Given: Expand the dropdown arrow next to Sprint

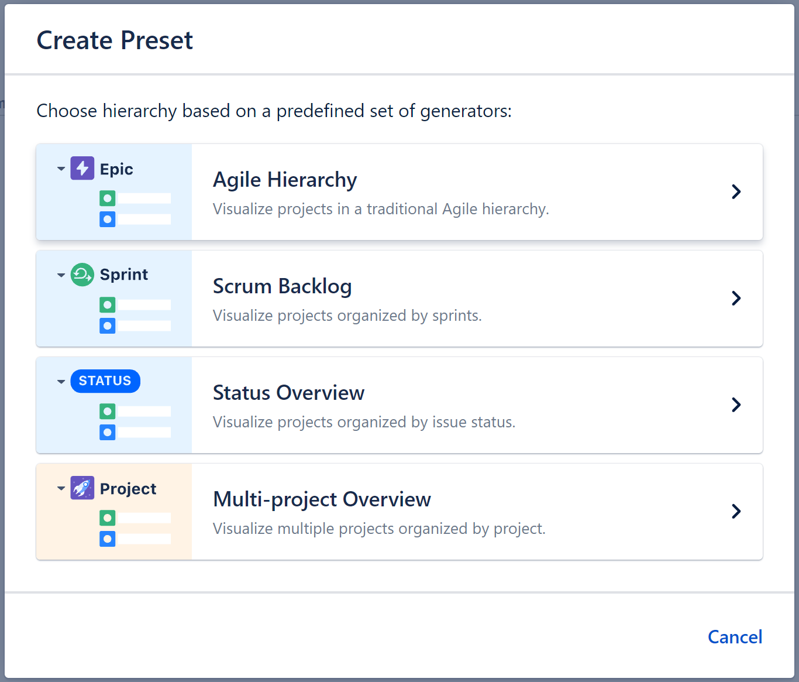Looking at the screenshot, I should click(x=61, y=275).
